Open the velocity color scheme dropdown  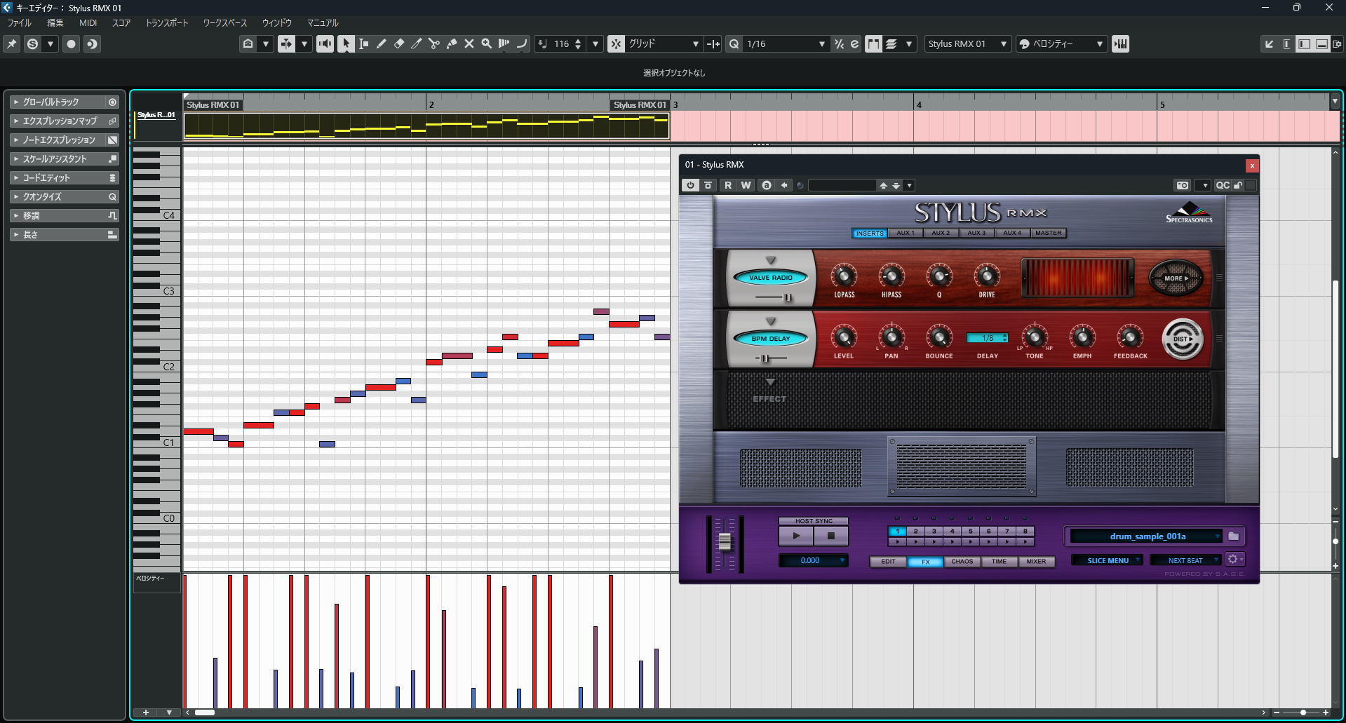click(x=1061, y=43)
